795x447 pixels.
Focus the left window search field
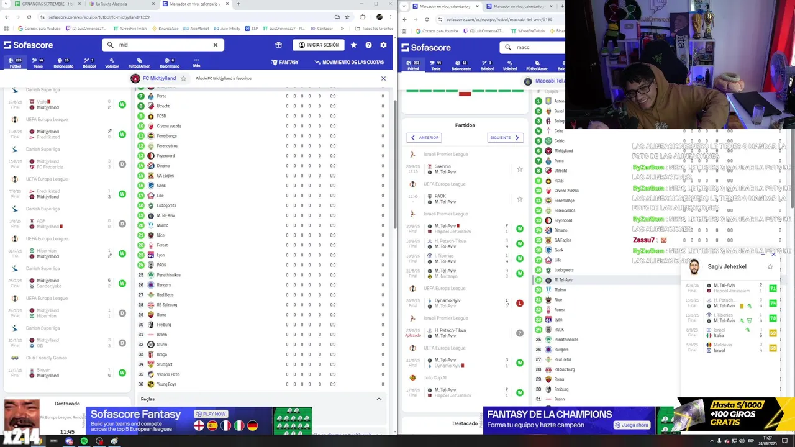click(163, 45)
